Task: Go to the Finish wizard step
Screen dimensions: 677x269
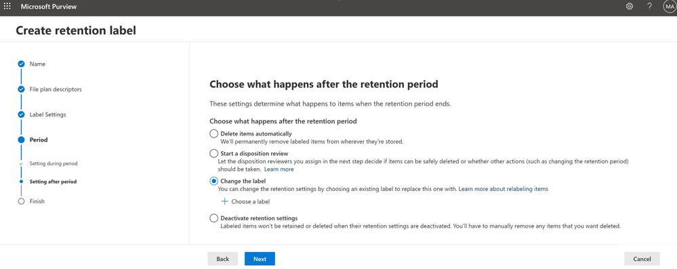Action: coord(37,201)
